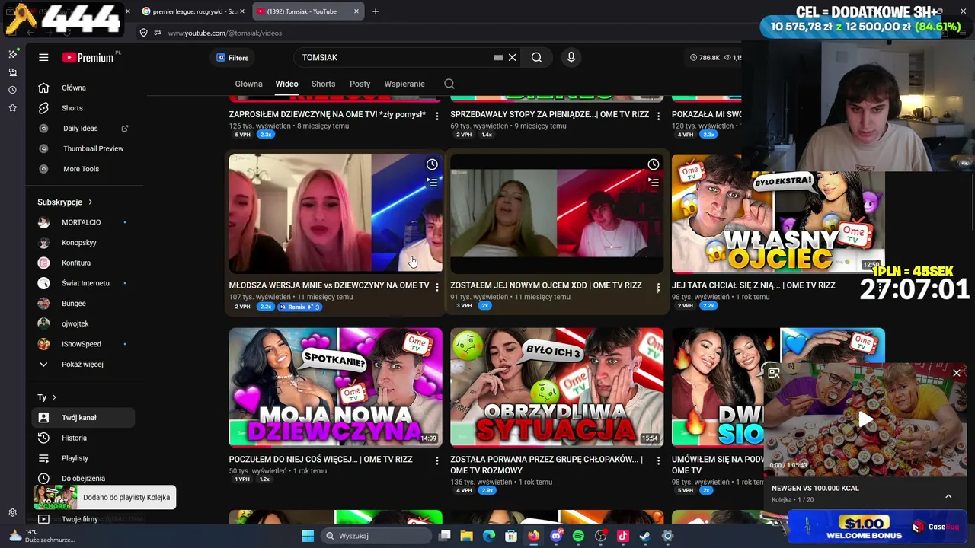Click the search magnifier button
The image size is (975, 548).
coord(537,57)
